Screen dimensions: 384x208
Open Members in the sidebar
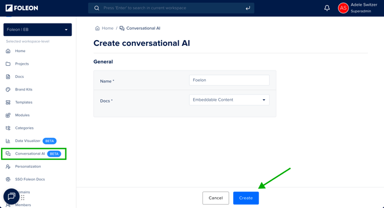pyautogui.click(x=23, y=205)
